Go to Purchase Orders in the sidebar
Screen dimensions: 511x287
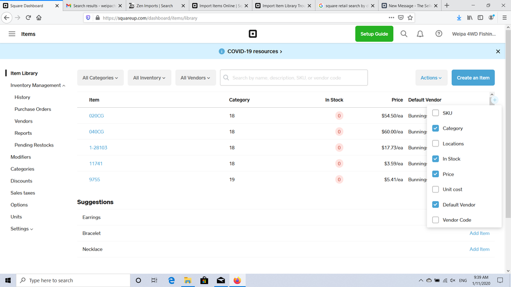(x=33, y=109)
